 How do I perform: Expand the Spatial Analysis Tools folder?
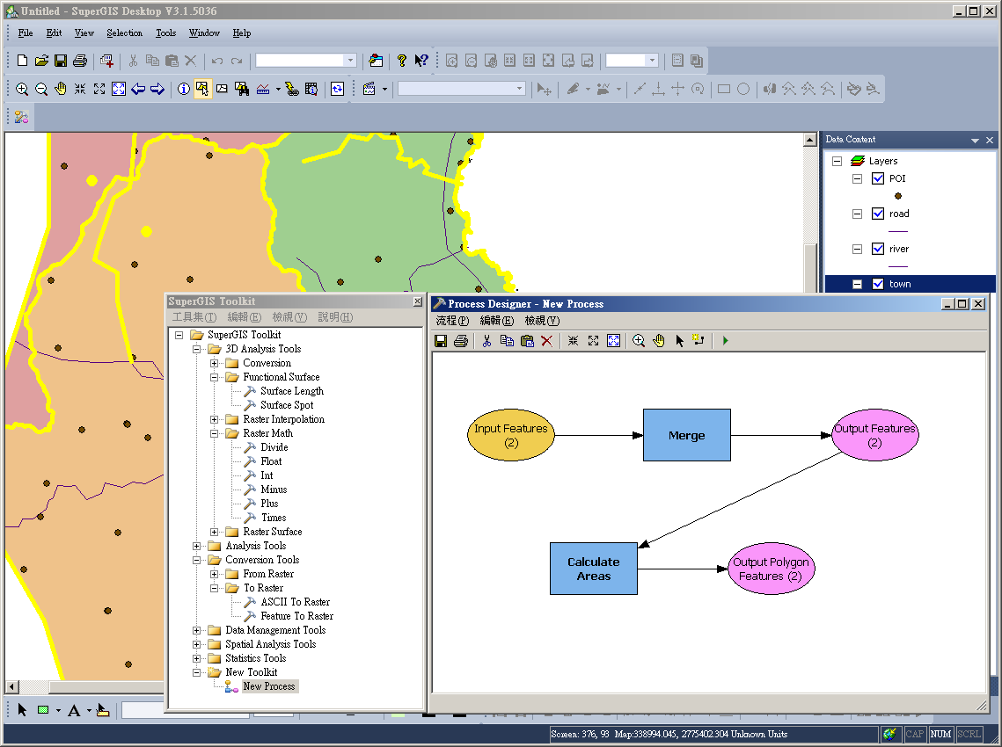[x=197, y=643]
